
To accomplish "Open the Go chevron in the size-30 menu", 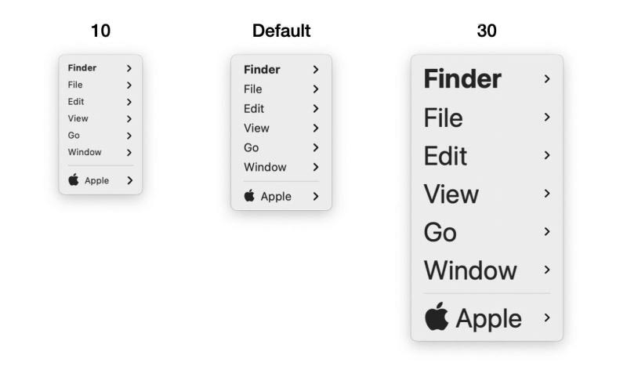I will [547, 231].
